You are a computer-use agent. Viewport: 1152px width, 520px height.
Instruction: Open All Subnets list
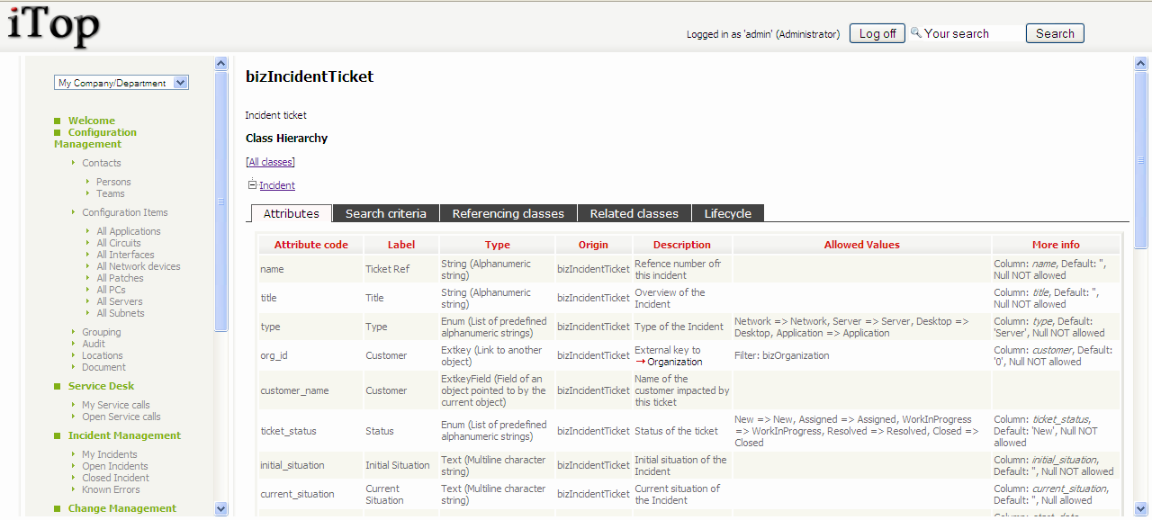point(121,313)
